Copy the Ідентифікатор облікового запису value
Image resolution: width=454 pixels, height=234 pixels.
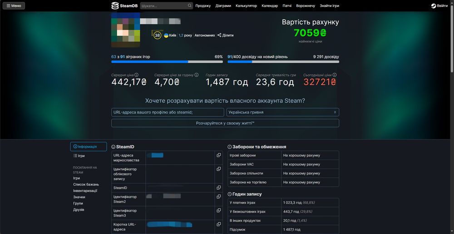(219, 169)
